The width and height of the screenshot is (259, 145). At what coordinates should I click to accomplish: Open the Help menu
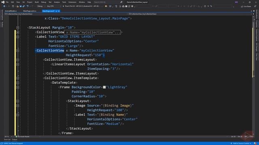coord(89,2)
